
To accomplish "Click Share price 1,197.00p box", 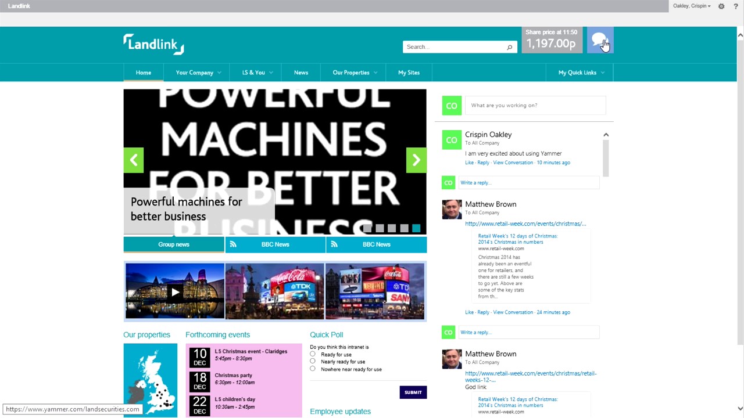I will click(x=552, y=40).
